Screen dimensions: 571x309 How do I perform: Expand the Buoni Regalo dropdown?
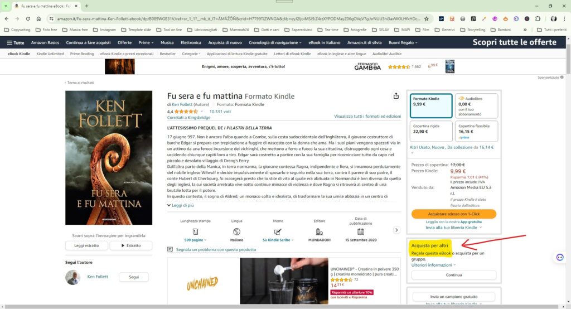(403, 42)
